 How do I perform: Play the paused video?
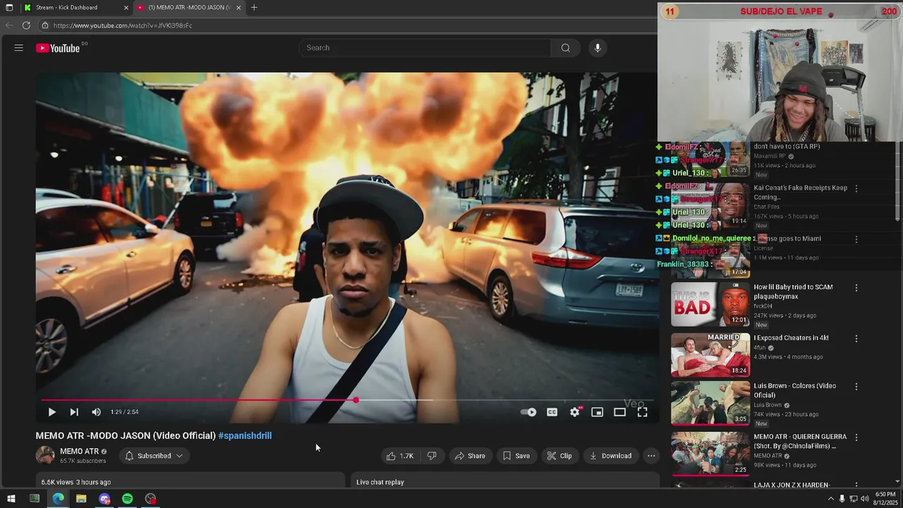point(51,412)
